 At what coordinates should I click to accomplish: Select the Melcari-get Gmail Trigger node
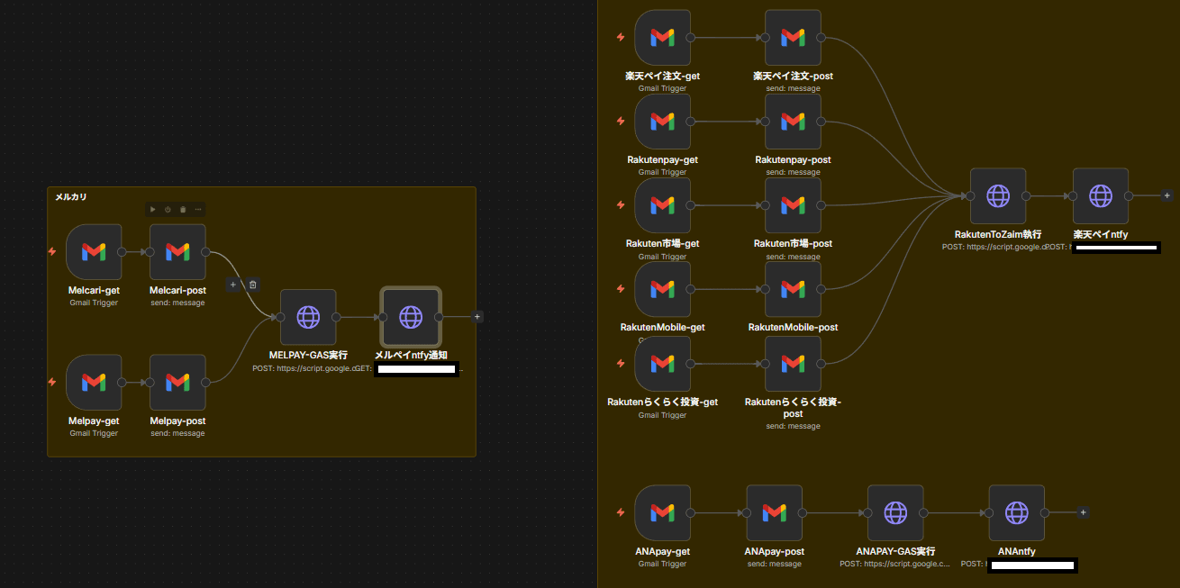(x=94, y=252)
